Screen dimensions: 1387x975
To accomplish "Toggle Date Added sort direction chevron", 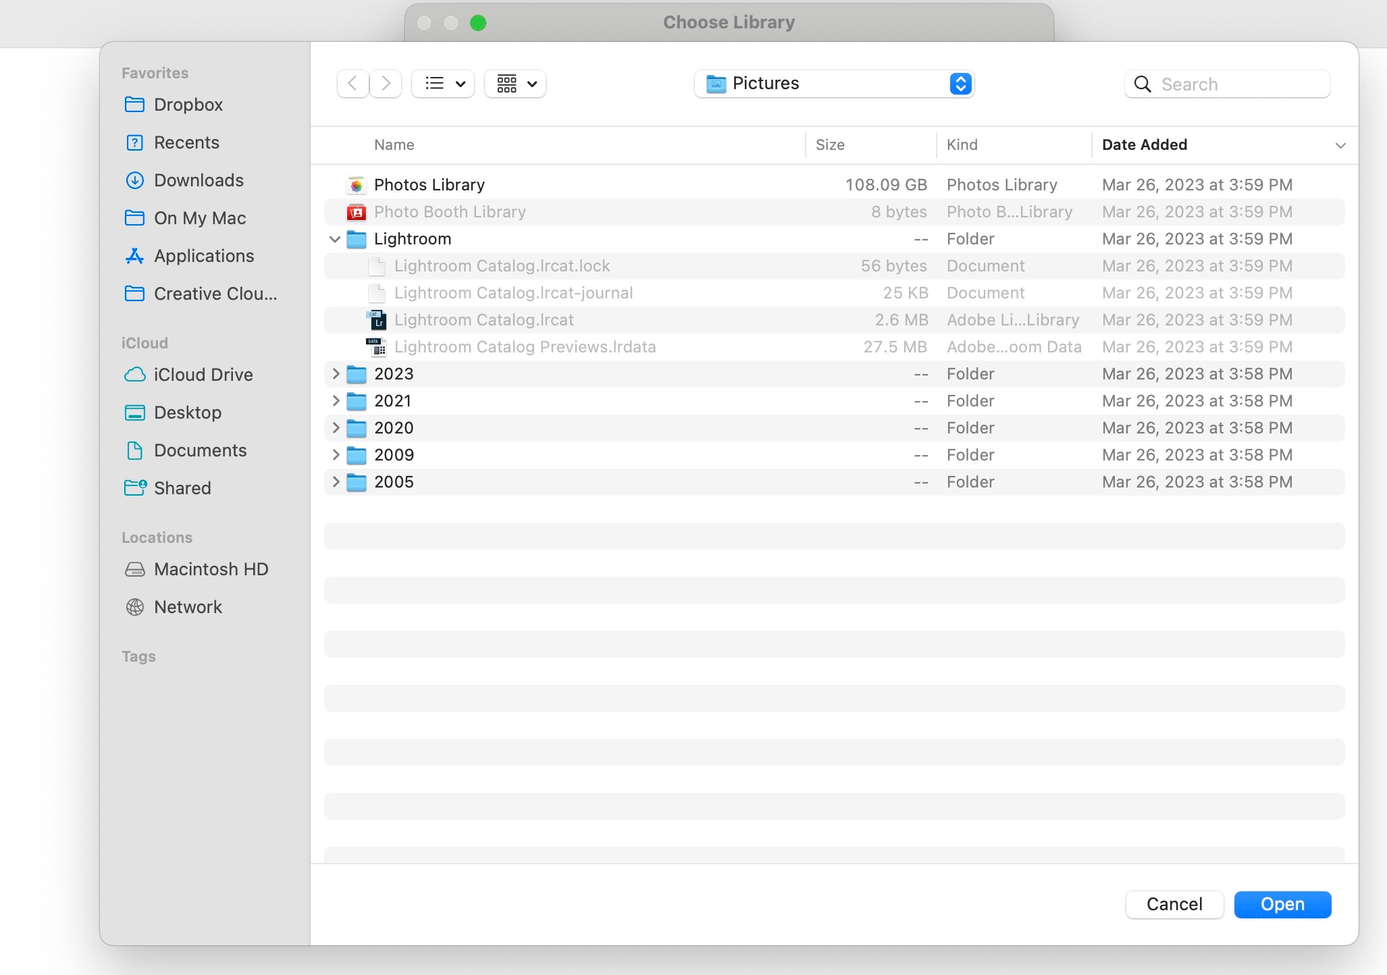I will tap(1340, 145).
